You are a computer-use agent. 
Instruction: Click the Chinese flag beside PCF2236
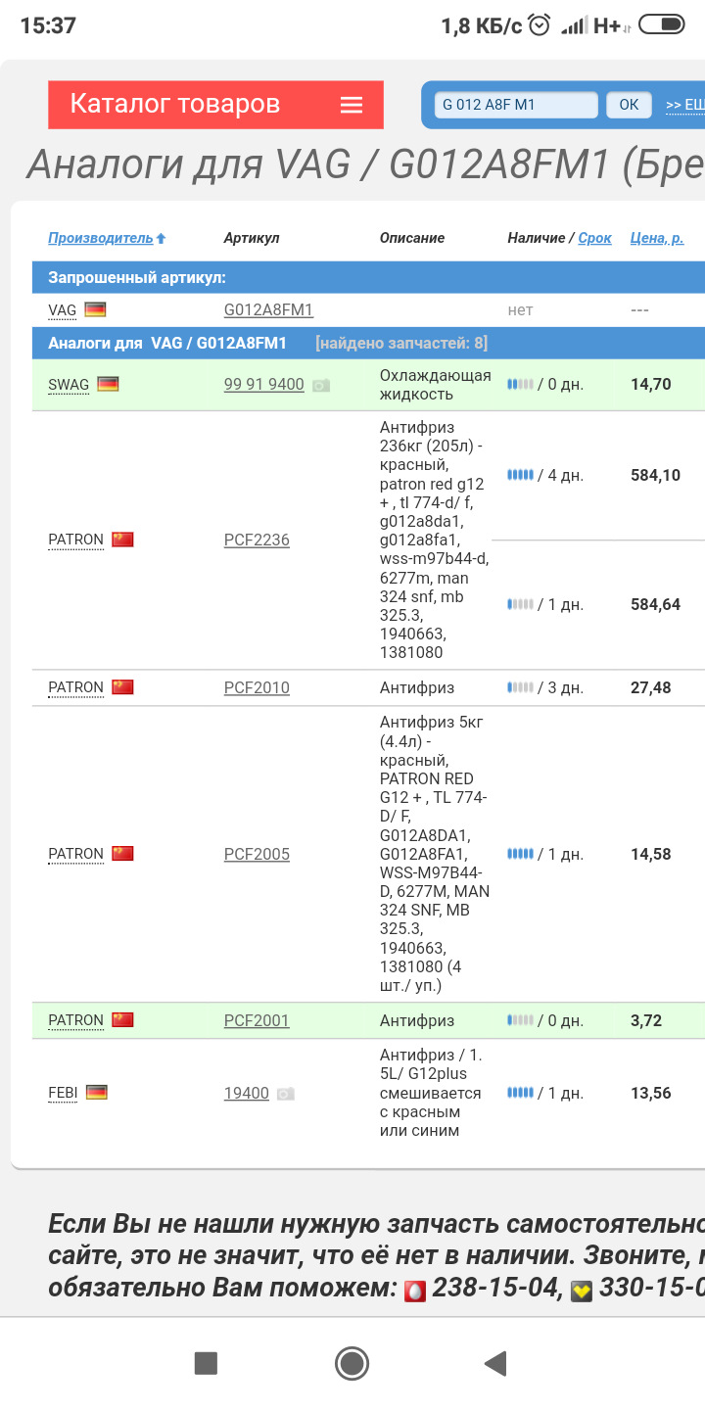[x=122, y=540]
